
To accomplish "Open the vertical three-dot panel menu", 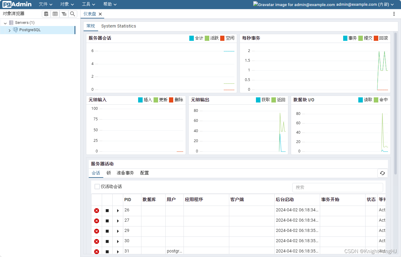I will (x=394, y=14).
